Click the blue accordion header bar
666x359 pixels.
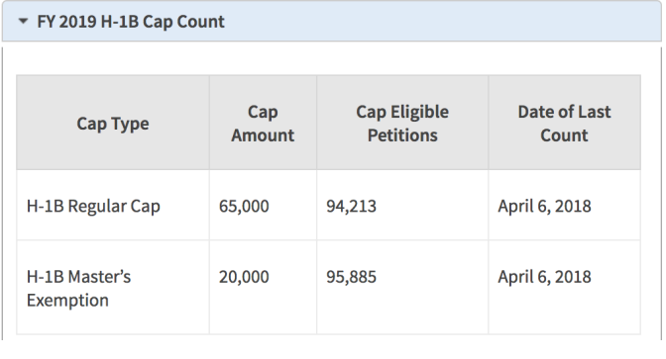(x=332, y=21)
